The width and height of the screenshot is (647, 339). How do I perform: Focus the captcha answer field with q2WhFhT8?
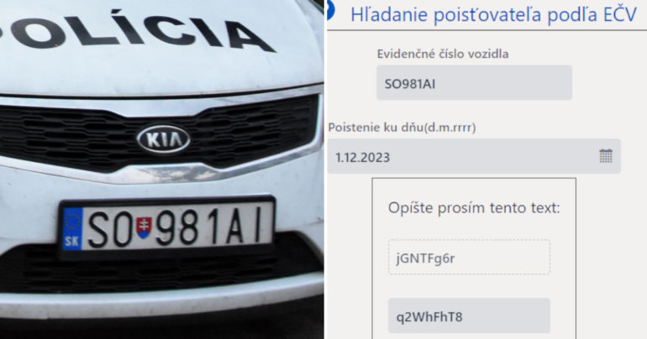tap(469, 316)
